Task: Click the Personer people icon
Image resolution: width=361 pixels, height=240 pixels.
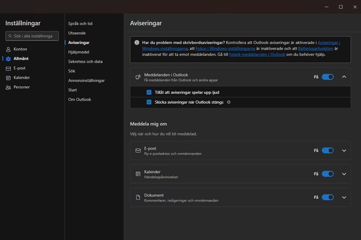Action: point(8,87)
